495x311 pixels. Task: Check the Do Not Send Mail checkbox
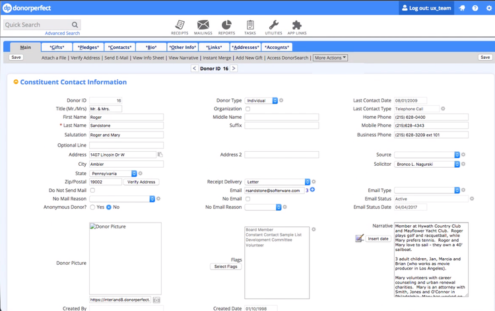(92, 190)
